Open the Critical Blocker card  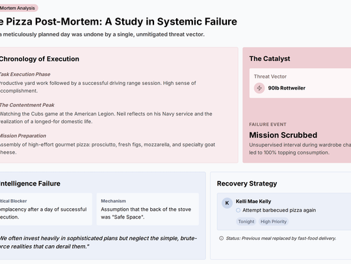click(46, 209)
